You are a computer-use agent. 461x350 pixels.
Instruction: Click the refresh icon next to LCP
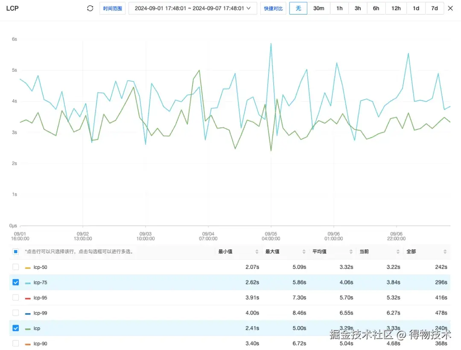click(x=90, y=9)
